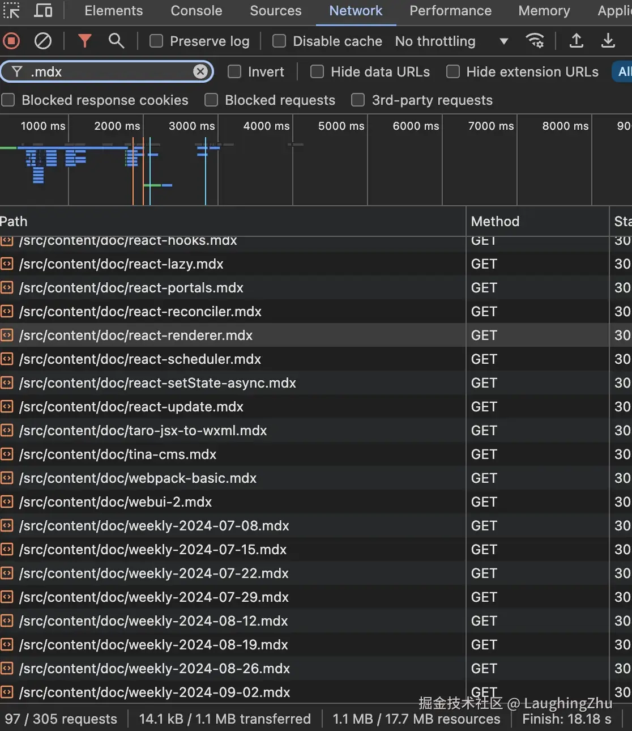This screenshot has width=632, height=731.
Task: Check the Invert filter checkbox
Action: tap(234, 71)
